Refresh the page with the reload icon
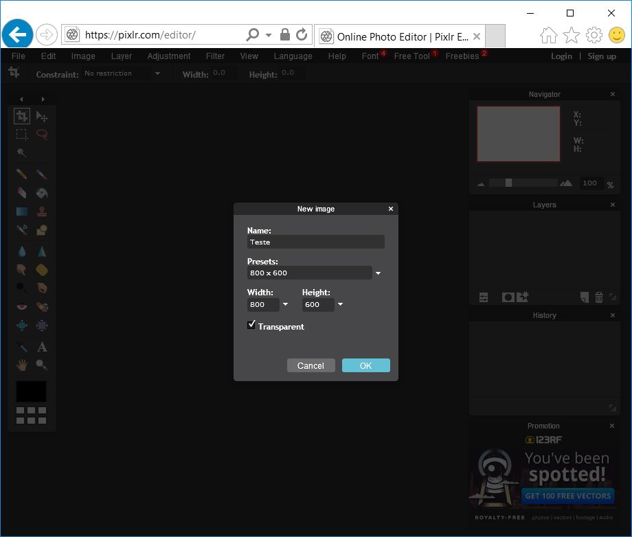 pyautogui.click(x=302, y=34)
